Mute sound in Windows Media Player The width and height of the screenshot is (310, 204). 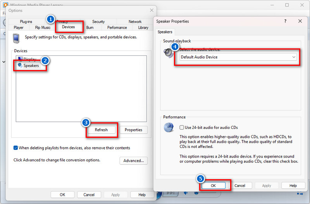186,193
